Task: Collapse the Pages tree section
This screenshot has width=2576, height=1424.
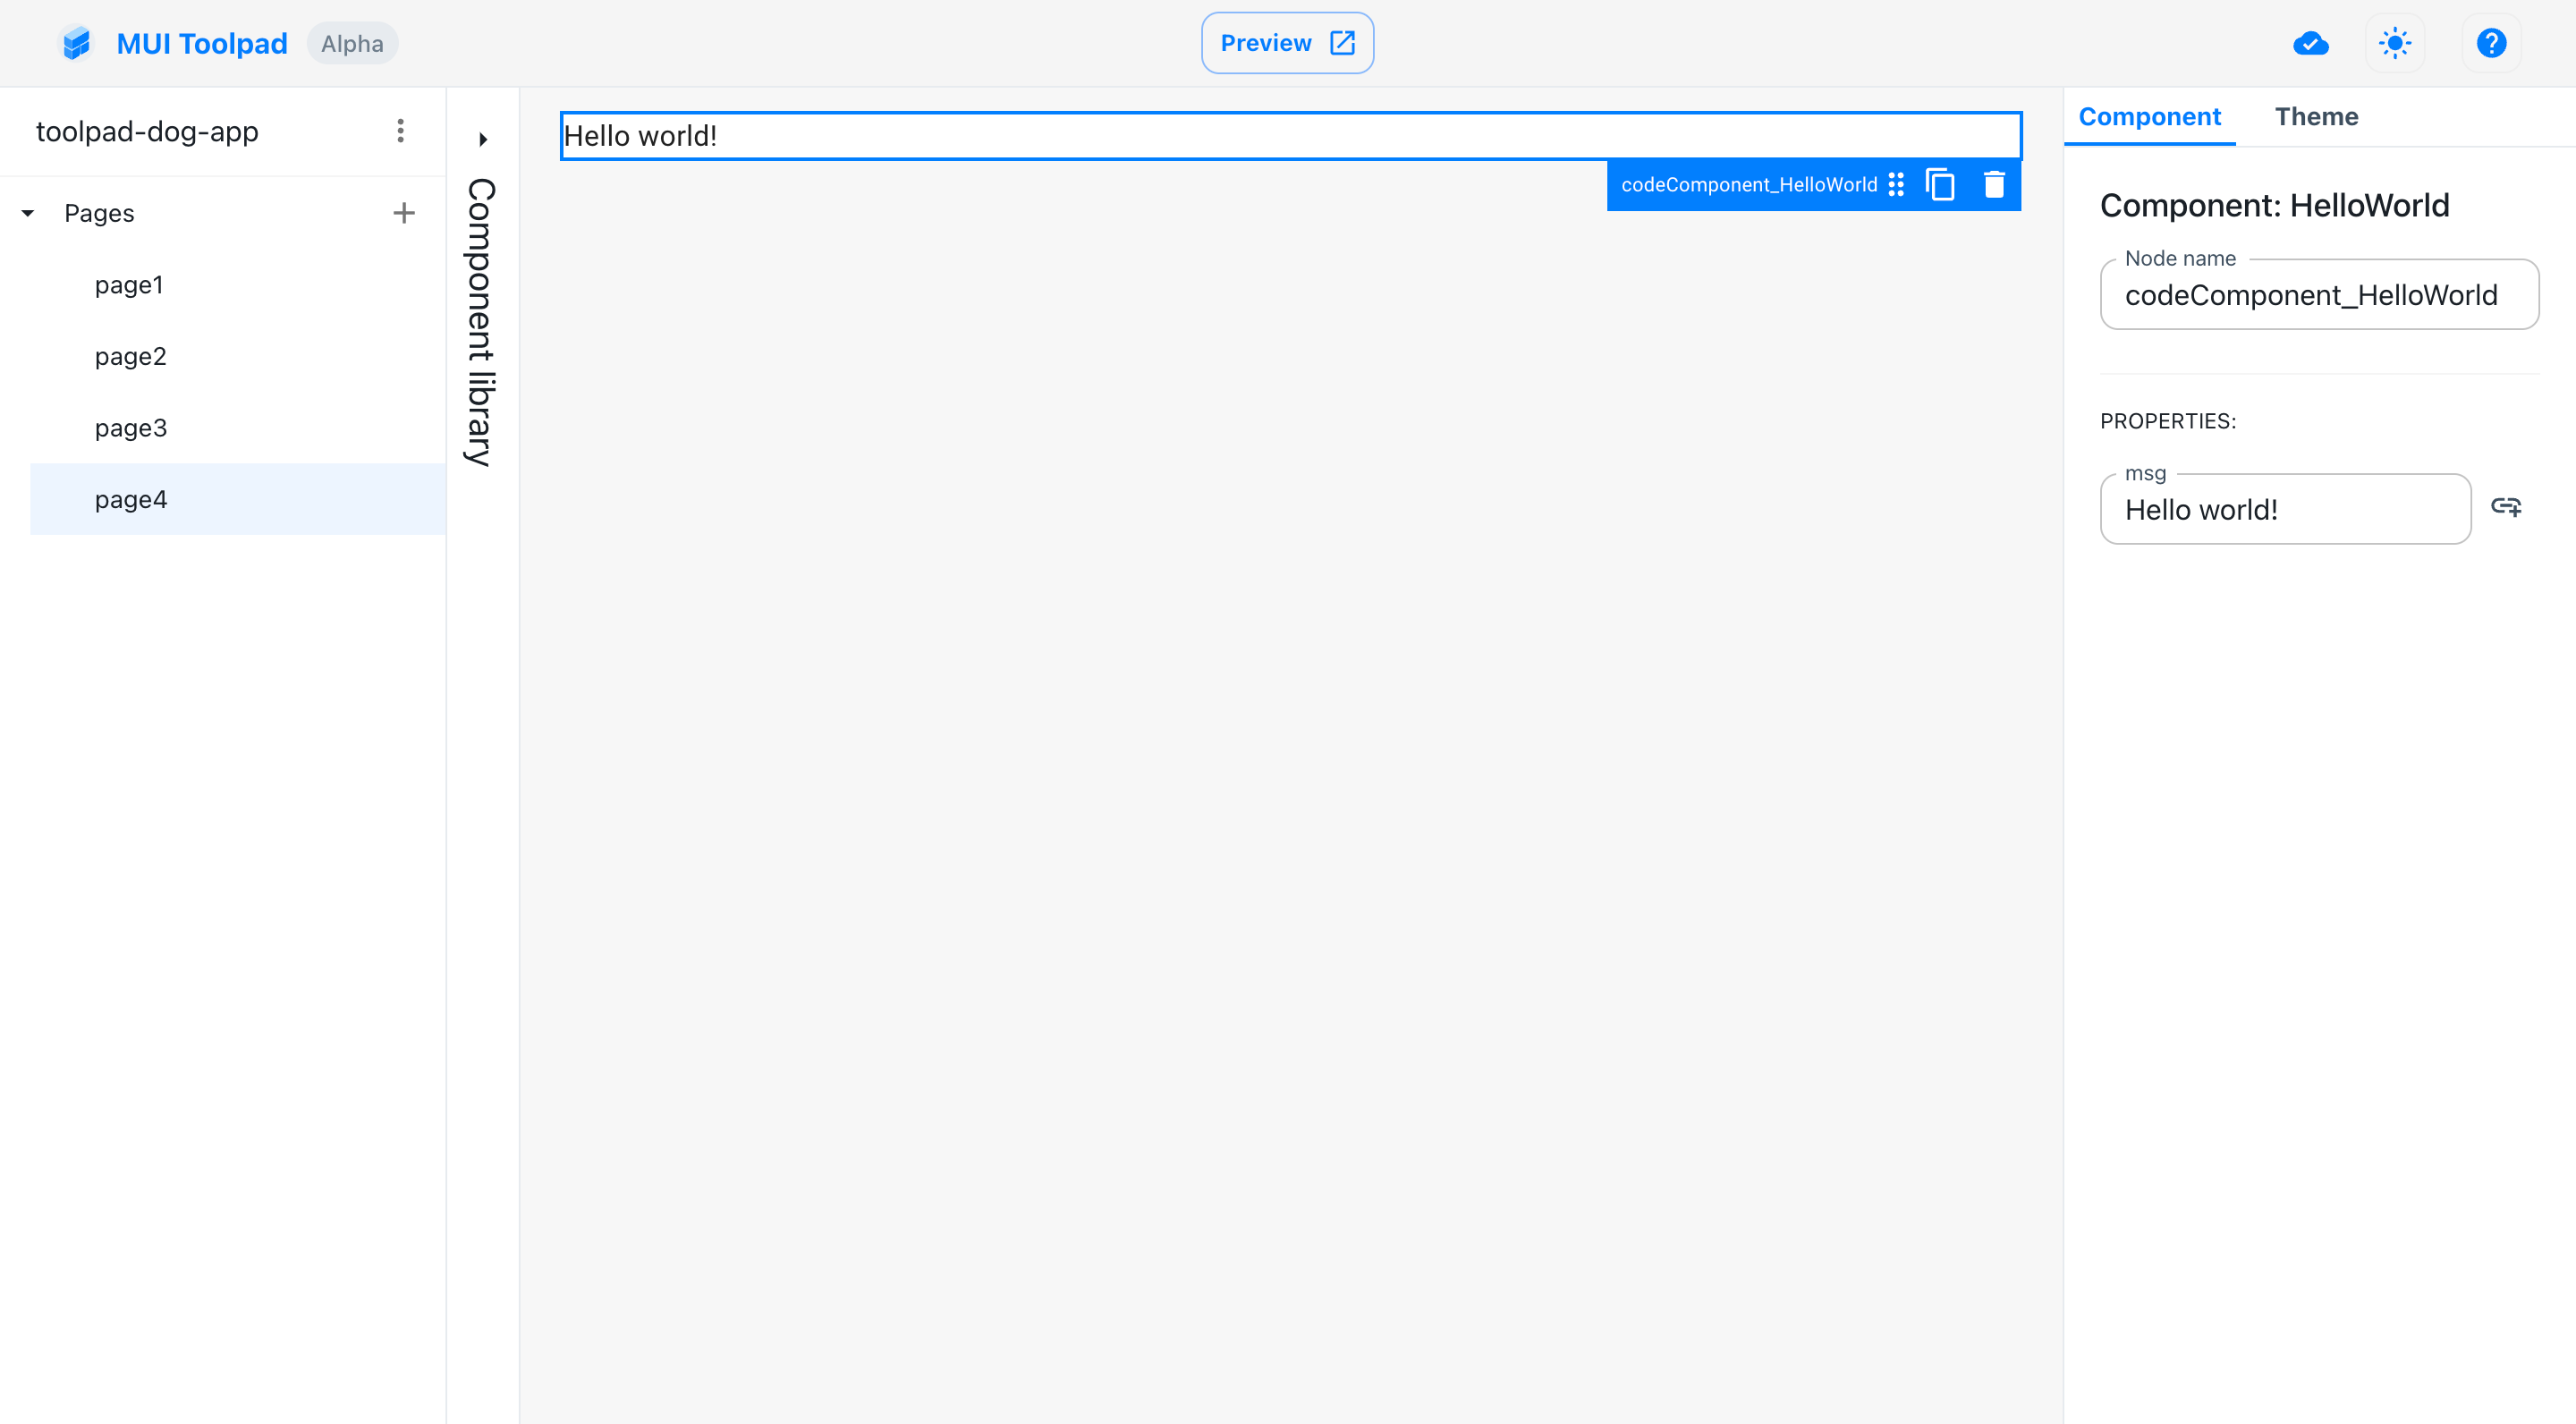Action: (x=28, y=213)
